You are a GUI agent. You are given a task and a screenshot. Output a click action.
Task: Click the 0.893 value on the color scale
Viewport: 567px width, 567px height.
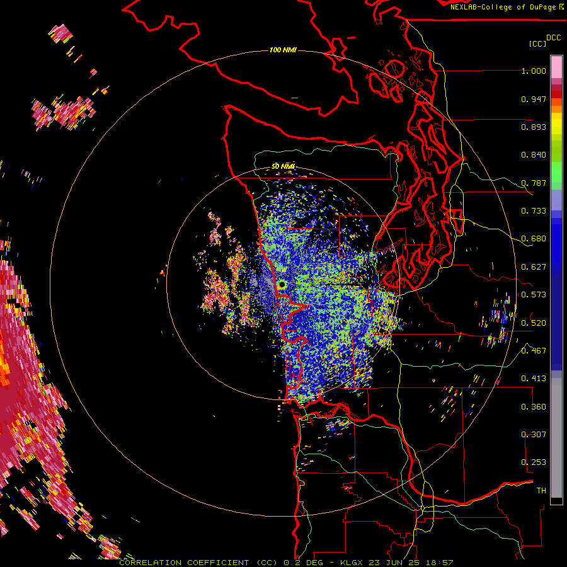(534, 127)
